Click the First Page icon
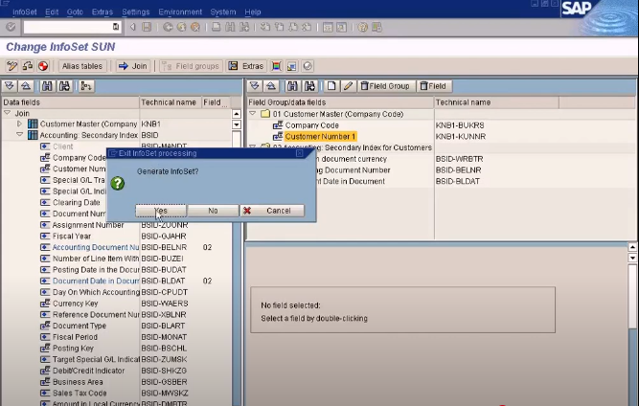The height and width of the screenshot is (406, 639). click(265, 27)
